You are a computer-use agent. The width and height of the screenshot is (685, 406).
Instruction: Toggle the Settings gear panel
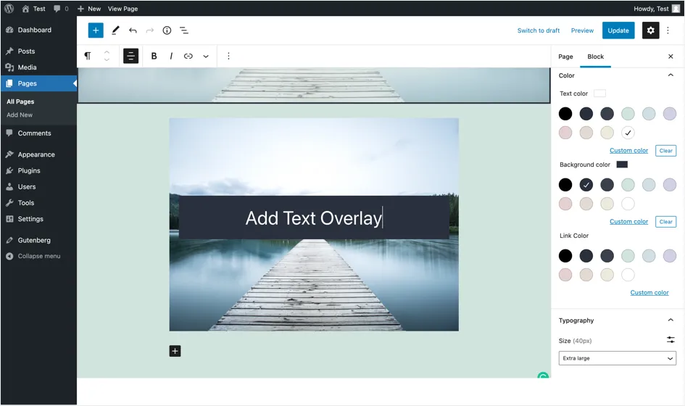point(650,30)
